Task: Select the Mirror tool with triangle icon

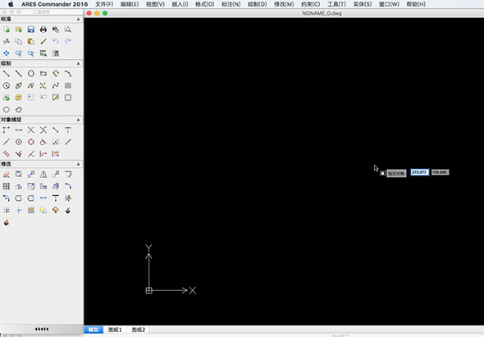Action: [x=43, y=175]
